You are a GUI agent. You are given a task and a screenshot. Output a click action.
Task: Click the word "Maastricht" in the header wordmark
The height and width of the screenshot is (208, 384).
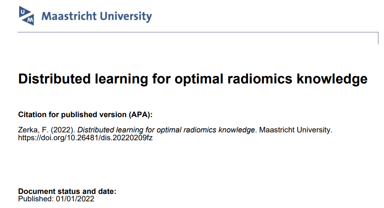click(x=69, y=16)
